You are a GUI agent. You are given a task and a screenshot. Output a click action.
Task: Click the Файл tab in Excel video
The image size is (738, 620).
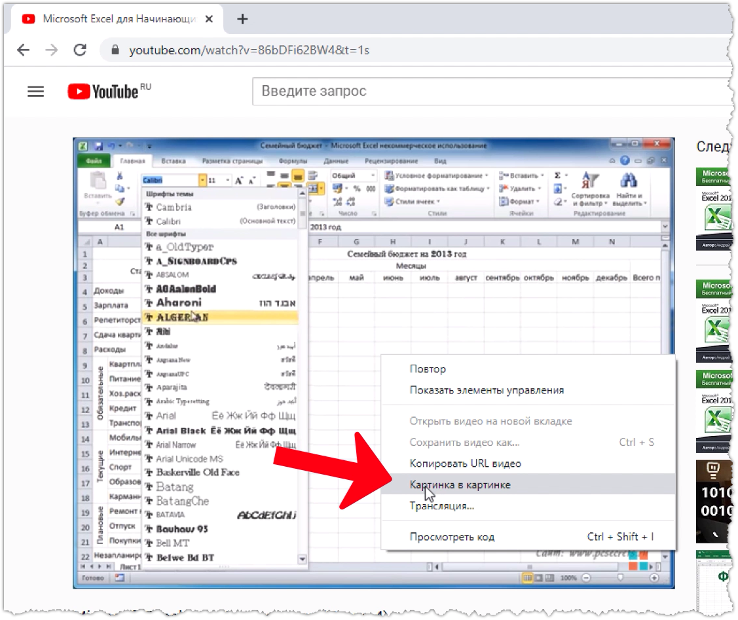(94, 161)
